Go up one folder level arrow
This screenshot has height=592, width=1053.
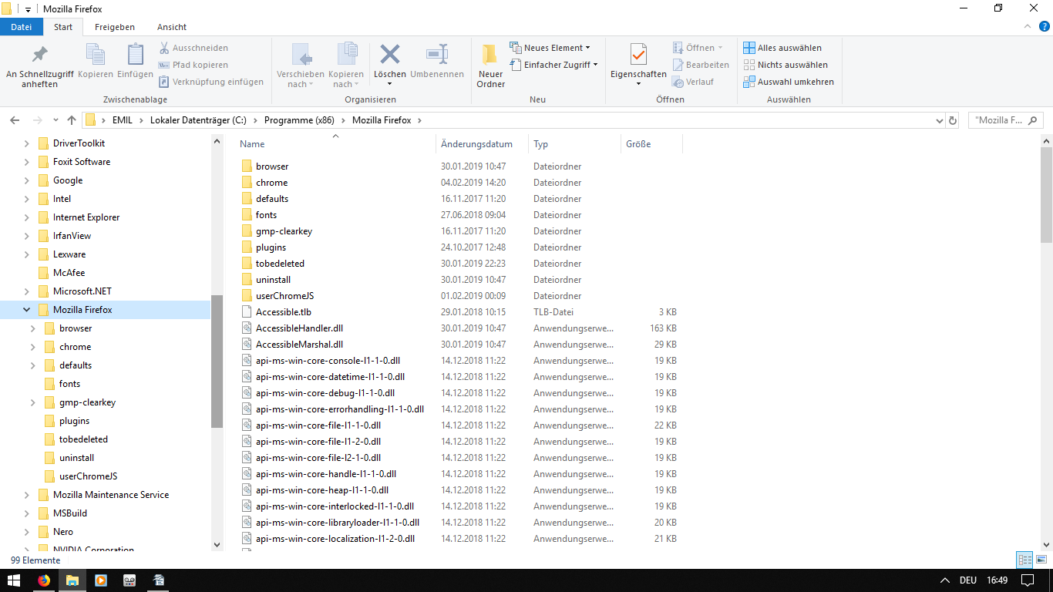(x=72, y=120)
